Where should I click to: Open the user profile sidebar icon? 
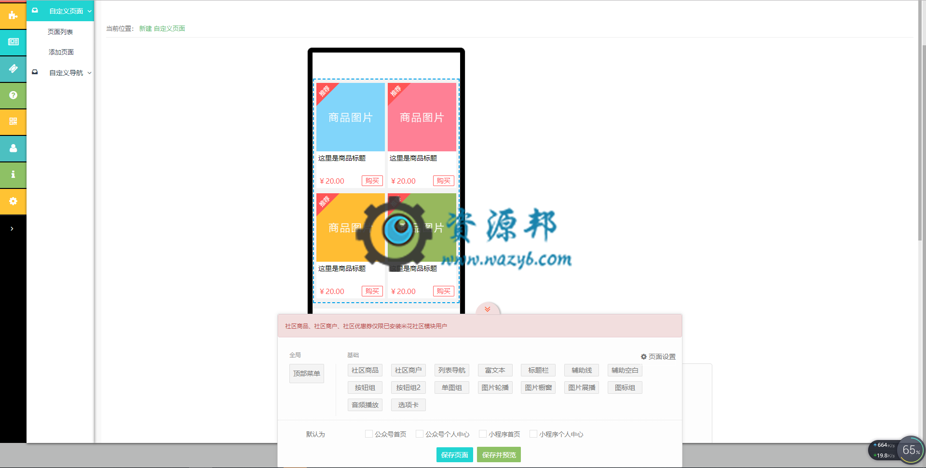click(x=13, y=148)
